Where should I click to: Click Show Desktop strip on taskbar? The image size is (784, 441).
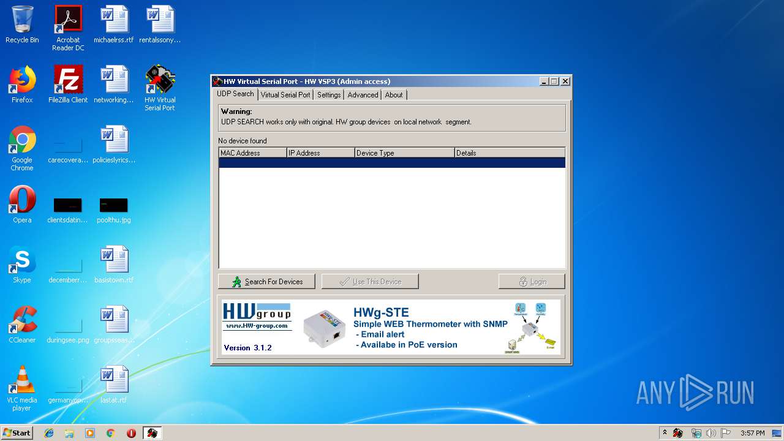777,433
